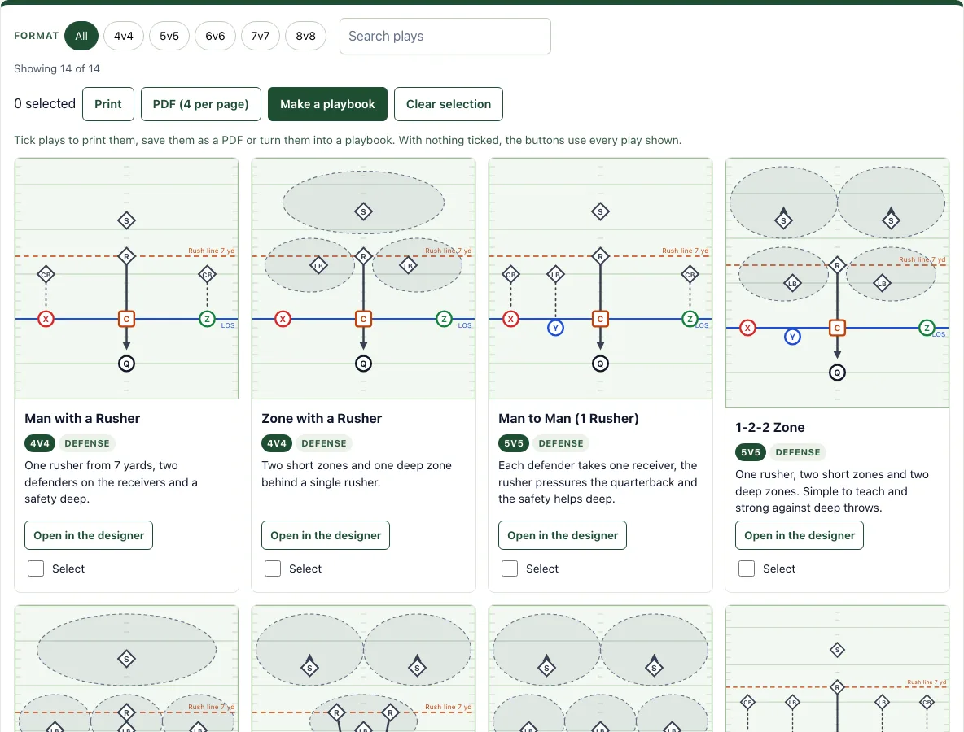Click PDF (4 per page) button
The width and height of the screenshot is (964, 732).
[201, 104]
